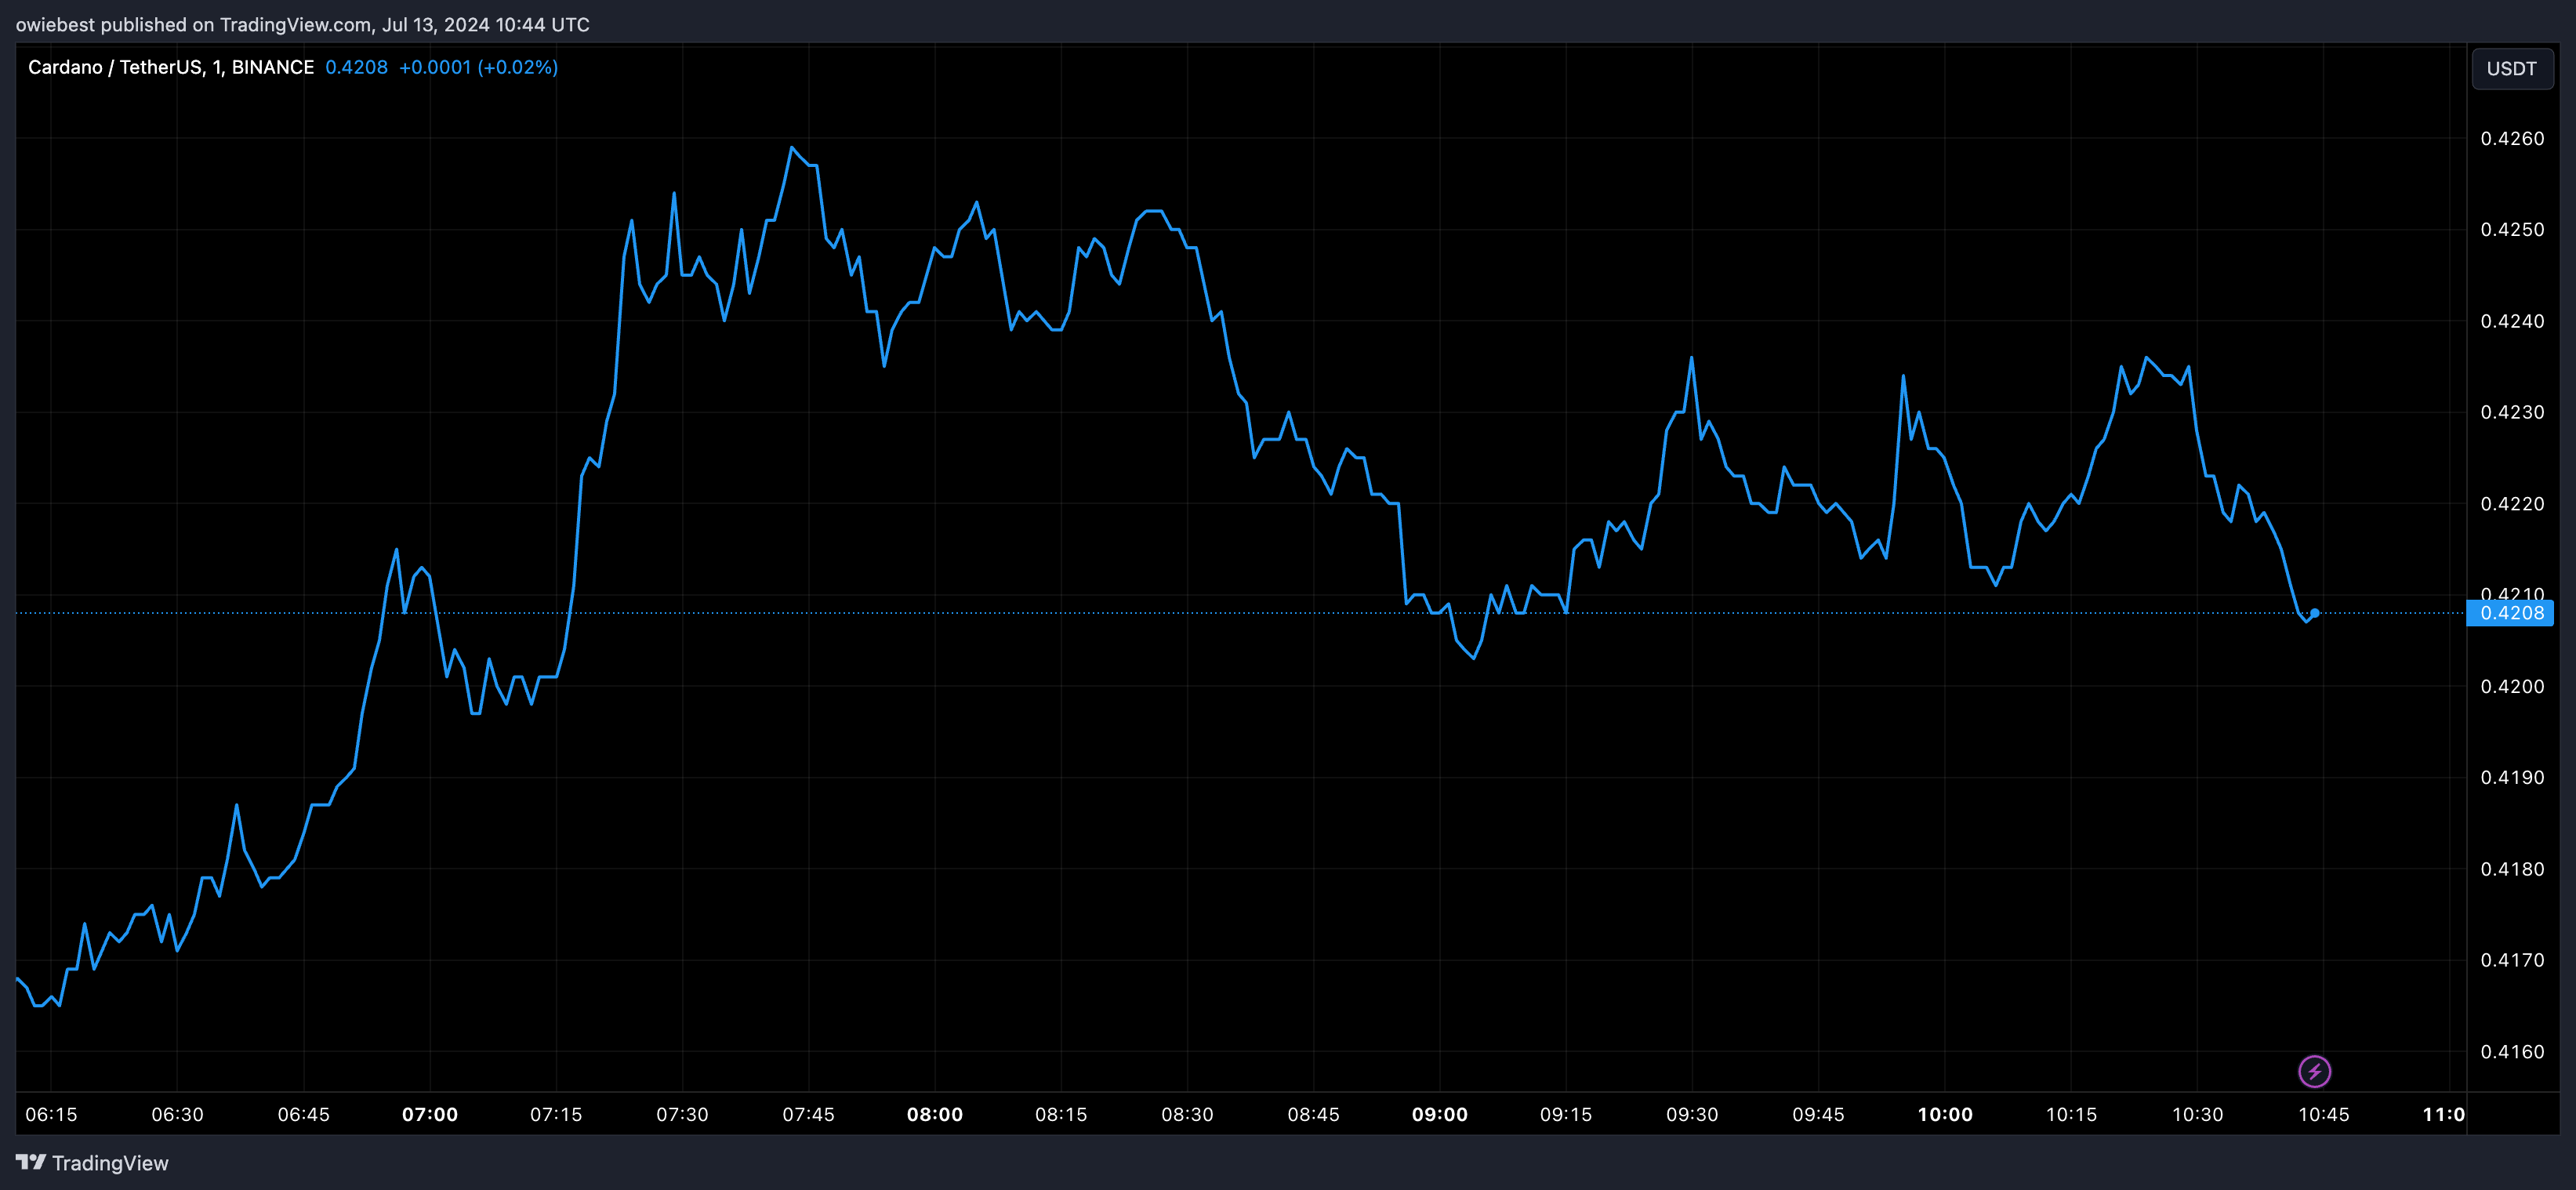Screen dimensions: 2576x1190
Task: Click the highlighted 0.4208 price axis label
Action: click(2511, 613)
